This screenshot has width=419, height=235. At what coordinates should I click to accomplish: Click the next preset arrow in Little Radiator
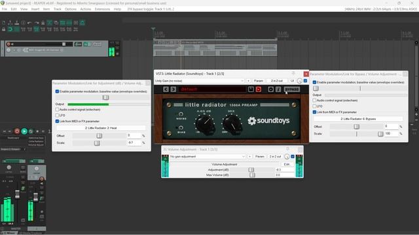173,89
